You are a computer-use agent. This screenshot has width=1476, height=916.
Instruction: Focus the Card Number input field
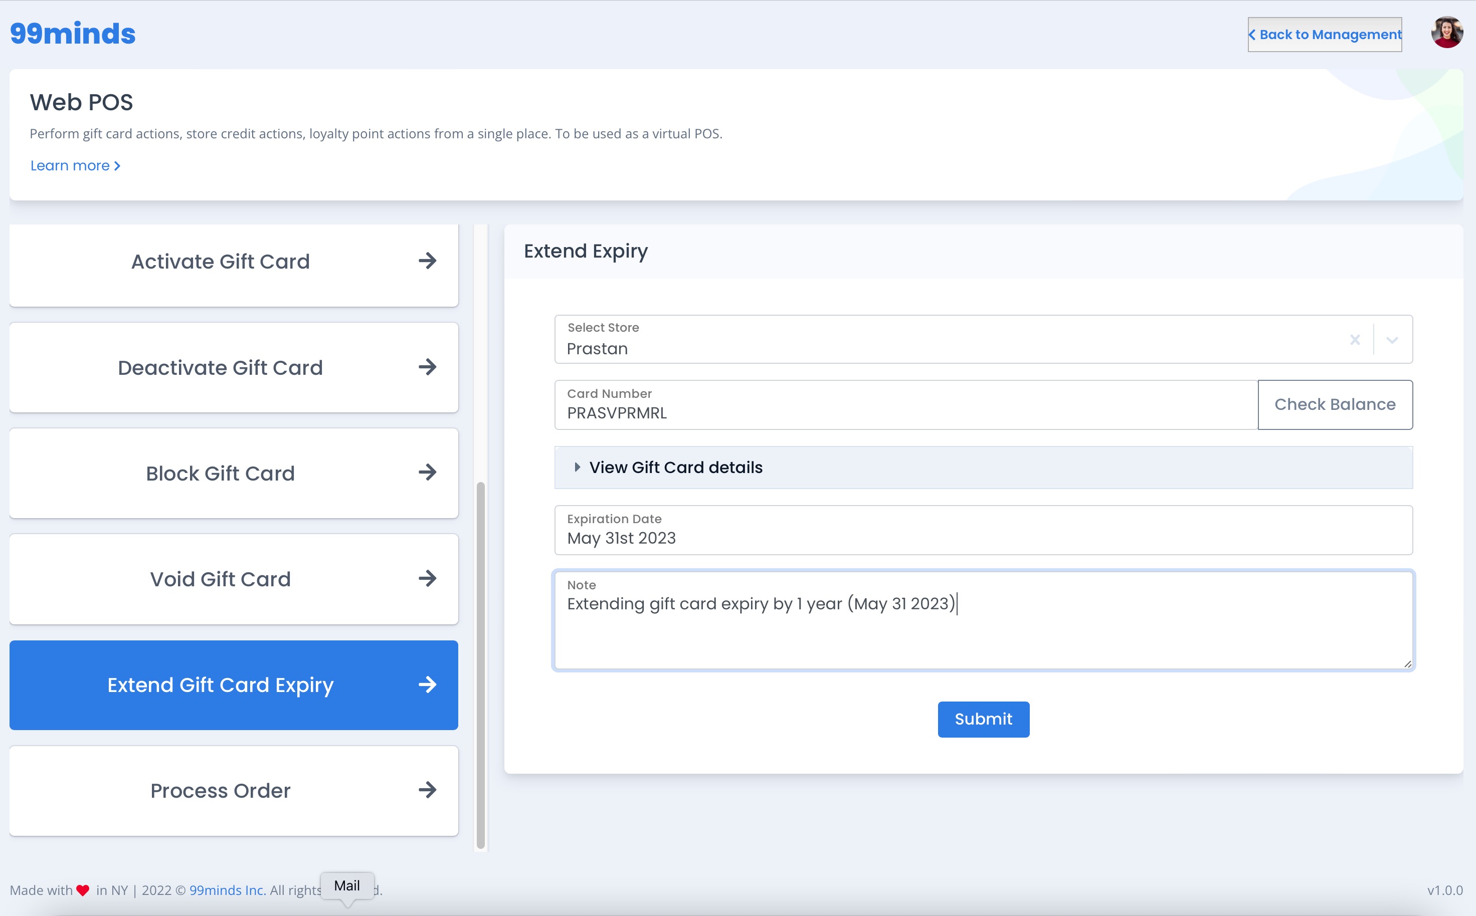tap(906, 405)
